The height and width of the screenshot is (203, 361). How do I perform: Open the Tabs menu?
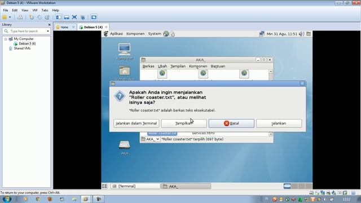point(45,10)
